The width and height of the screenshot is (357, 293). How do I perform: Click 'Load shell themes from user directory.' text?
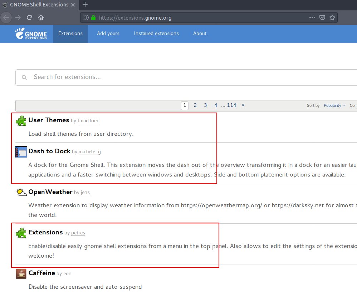(81, 134)
